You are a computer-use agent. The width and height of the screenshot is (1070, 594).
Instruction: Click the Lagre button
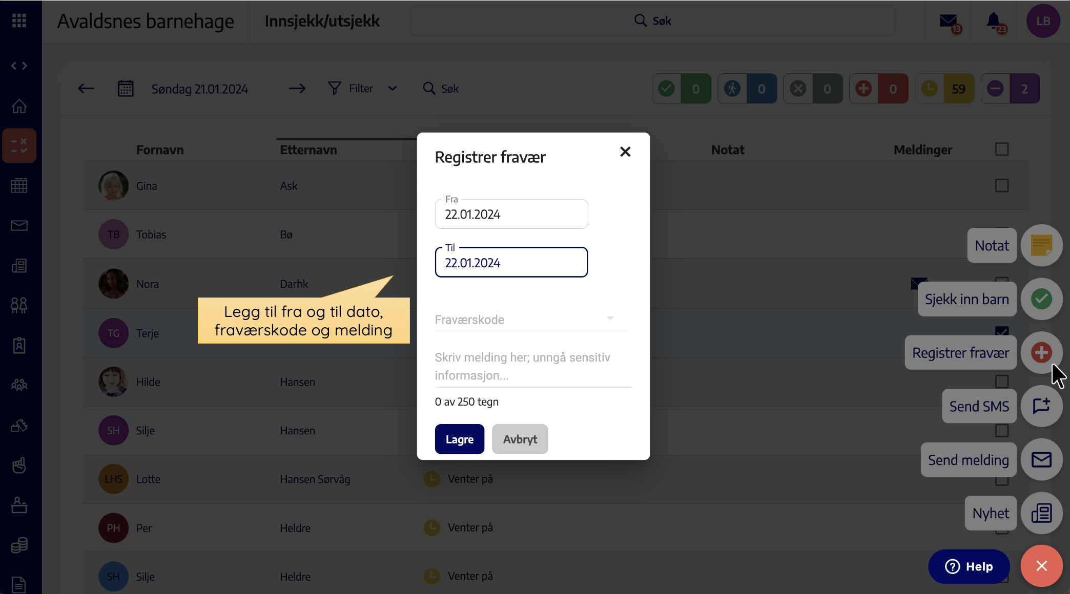pos(459,439)
